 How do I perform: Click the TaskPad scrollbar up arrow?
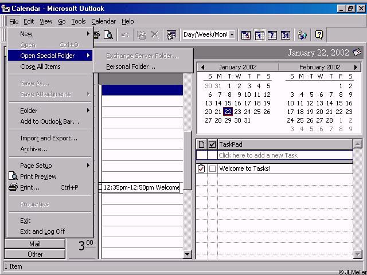coord(357,144)
